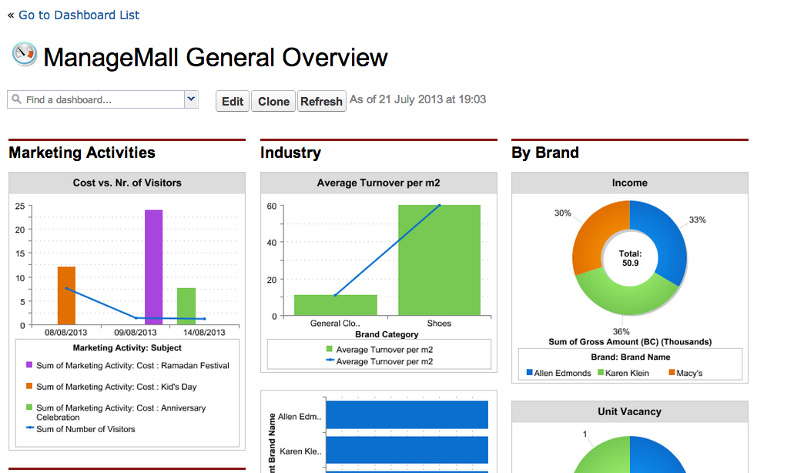Click the green Karen Klein legend swatch
804x473 pixels.
(601, 372)
